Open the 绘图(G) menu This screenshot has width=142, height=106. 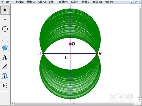coord(86,2)
